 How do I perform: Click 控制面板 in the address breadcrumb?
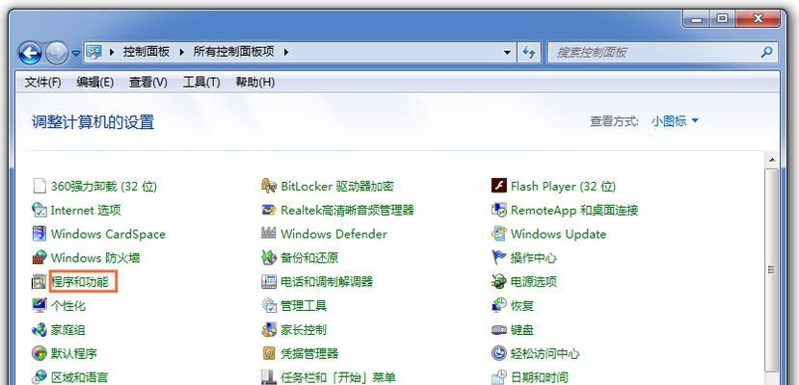(x=146, y=52)
